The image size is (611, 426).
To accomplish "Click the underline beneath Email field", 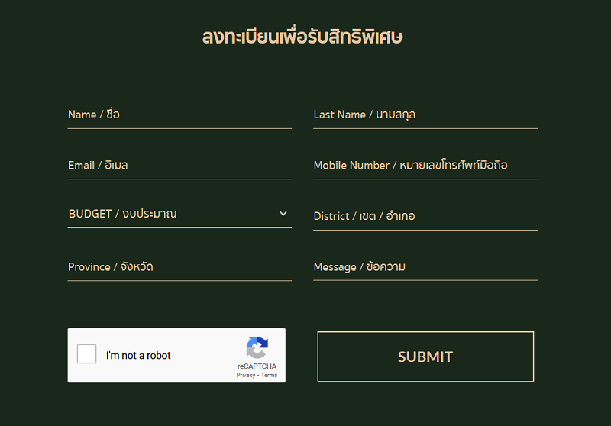I will [179, 179].
